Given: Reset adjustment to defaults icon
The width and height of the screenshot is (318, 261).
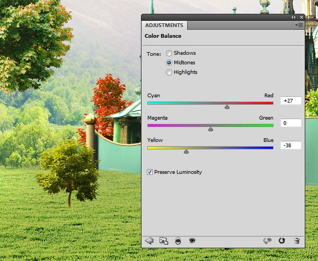Looking at the screenshot, I should [x=282, y=241].
